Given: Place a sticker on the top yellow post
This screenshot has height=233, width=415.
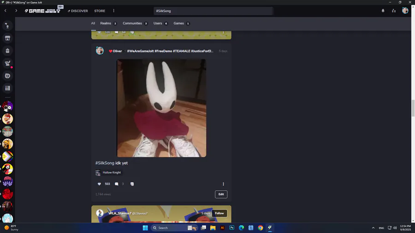Looking at the screenshot, I should point(132,32).
